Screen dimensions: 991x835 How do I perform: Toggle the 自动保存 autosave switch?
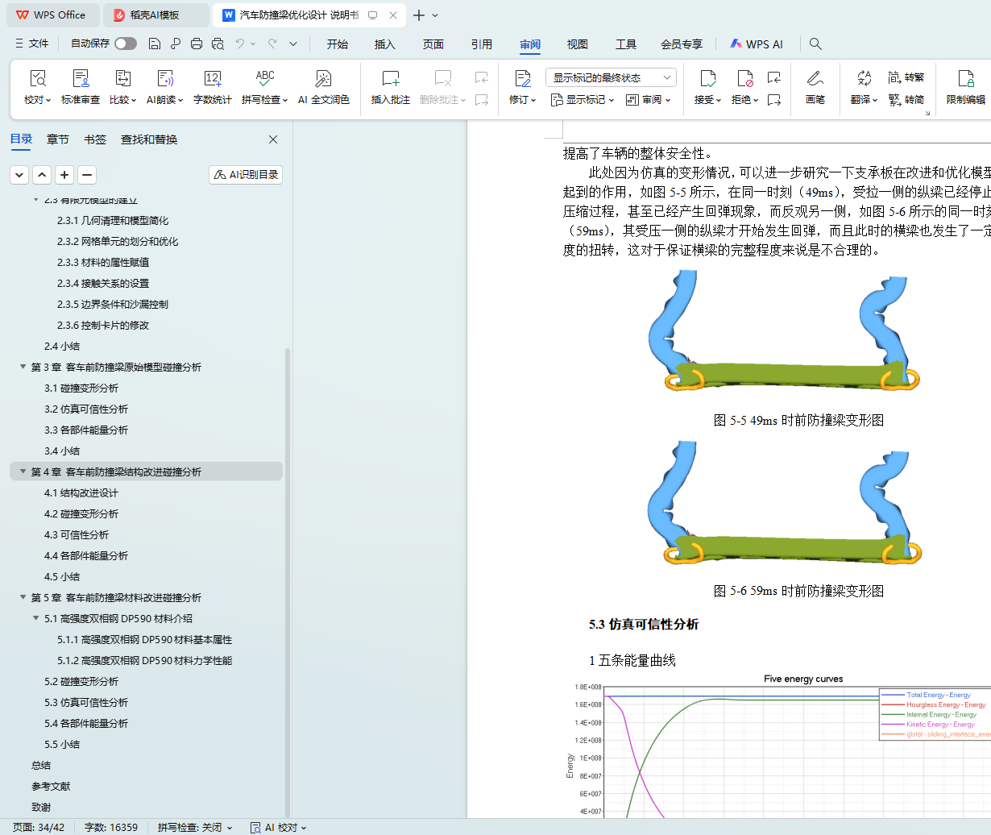coord(125,44)
